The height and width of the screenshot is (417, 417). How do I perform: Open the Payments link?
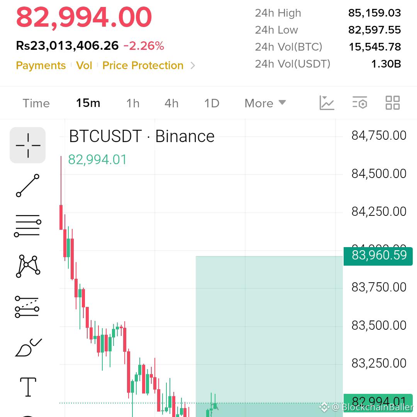click(41, 65)
